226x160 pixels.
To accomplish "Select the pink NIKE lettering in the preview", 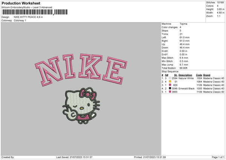I will [81, 70].
